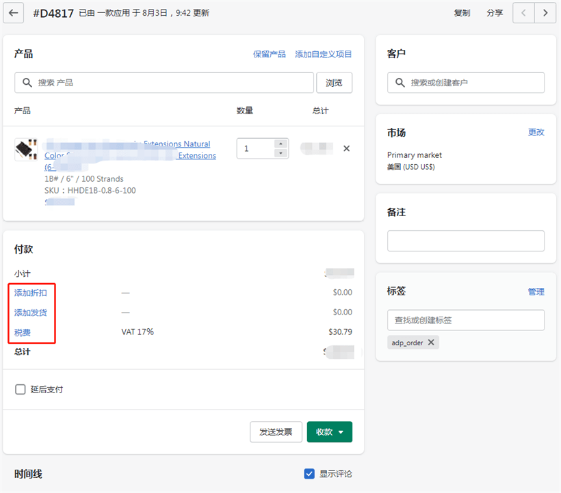This screenshot has height=493, width=561.
Task: Click the 税费 link
Action: pyautogui.click(x=22, y=332)
